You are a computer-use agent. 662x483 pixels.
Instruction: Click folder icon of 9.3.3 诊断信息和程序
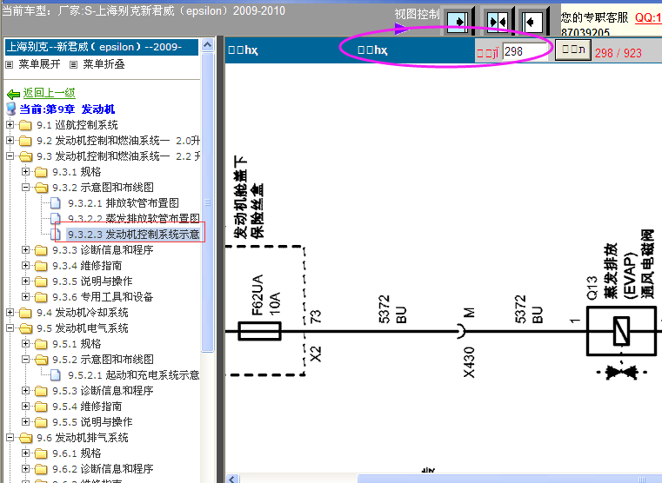[x=41, y=250]
